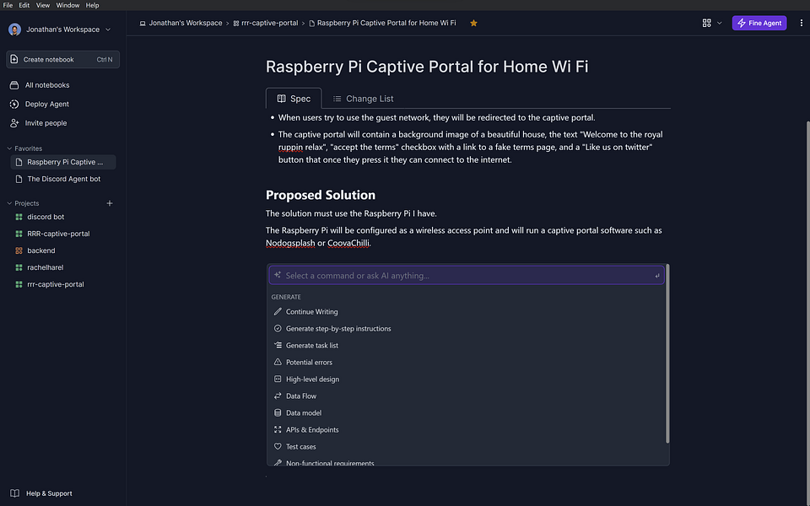Click the Create notebook button
The image size is (810, 506).
pos(62,59)
